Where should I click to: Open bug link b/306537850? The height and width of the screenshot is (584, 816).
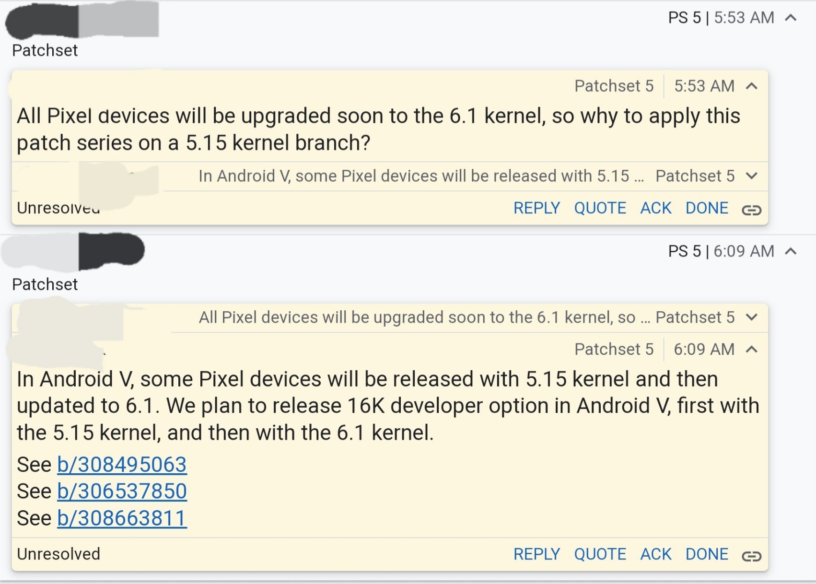tap(122, 491)
